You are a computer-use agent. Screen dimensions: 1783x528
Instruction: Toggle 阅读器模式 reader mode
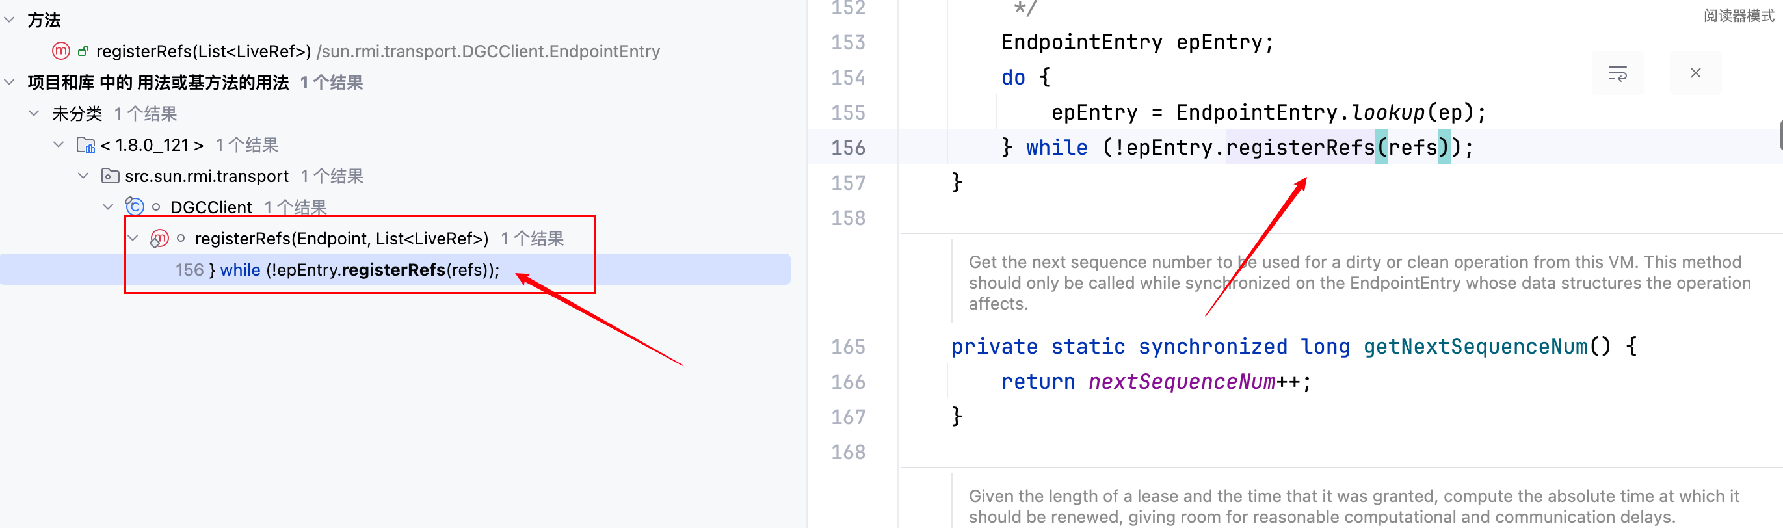[x=1738, y=16]
